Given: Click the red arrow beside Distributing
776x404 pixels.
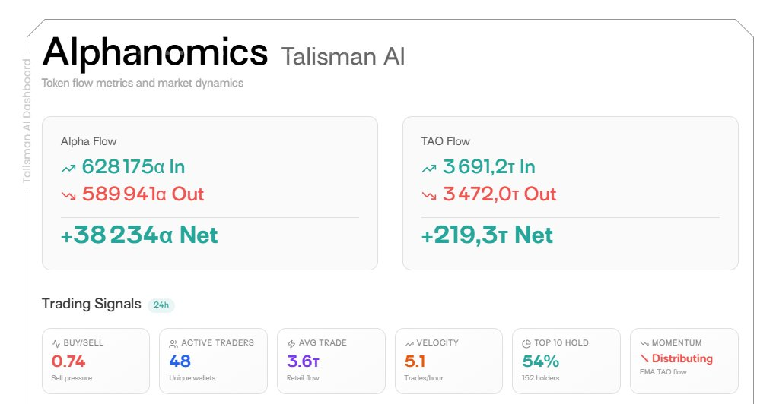Looking at the screenshot, I should (644, 358).
